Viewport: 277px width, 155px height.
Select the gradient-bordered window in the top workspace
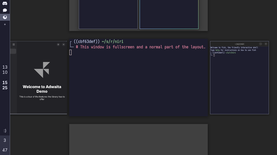coord(169,14)
